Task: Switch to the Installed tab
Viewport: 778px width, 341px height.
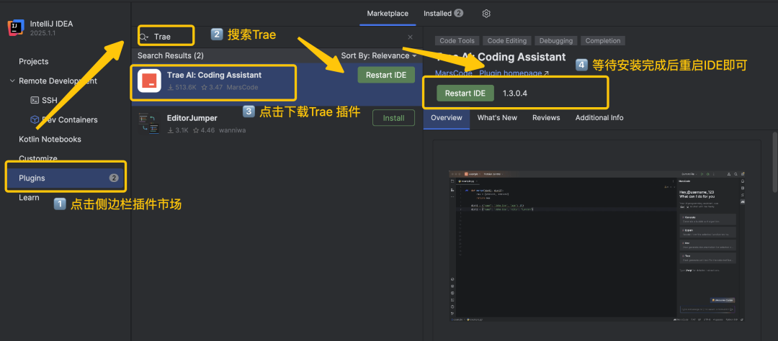Action: 443,14
